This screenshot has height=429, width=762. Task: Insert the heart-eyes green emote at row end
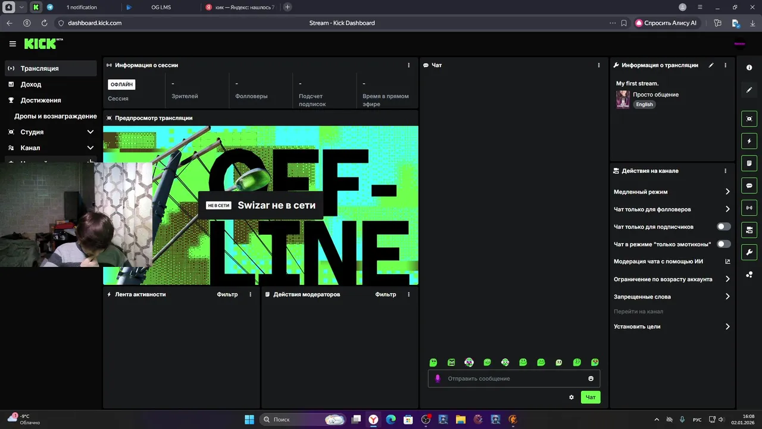coord(595,362)
